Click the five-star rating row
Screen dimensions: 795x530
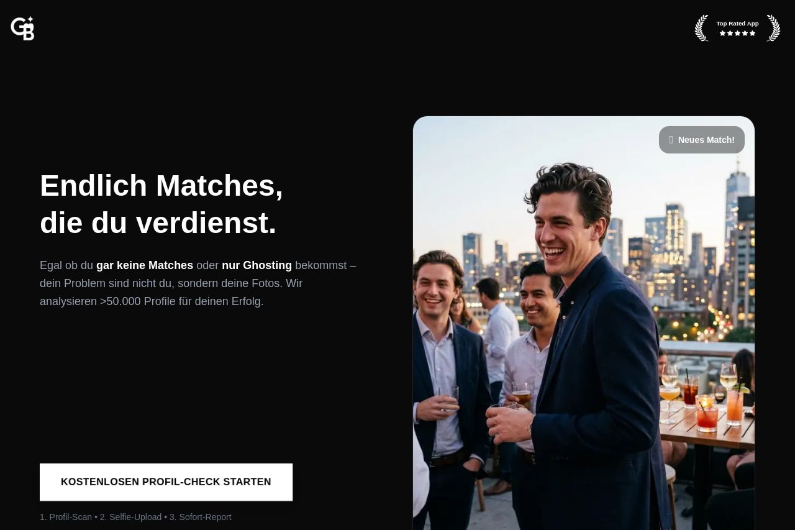(x=737, y=34)
